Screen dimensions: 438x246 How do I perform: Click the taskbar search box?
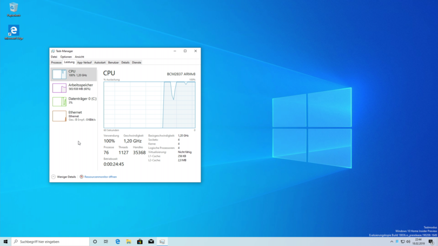(x=51, y=242)
